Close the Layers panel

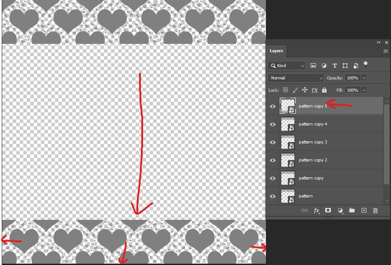pyautogui.click(x=387, y=43)
